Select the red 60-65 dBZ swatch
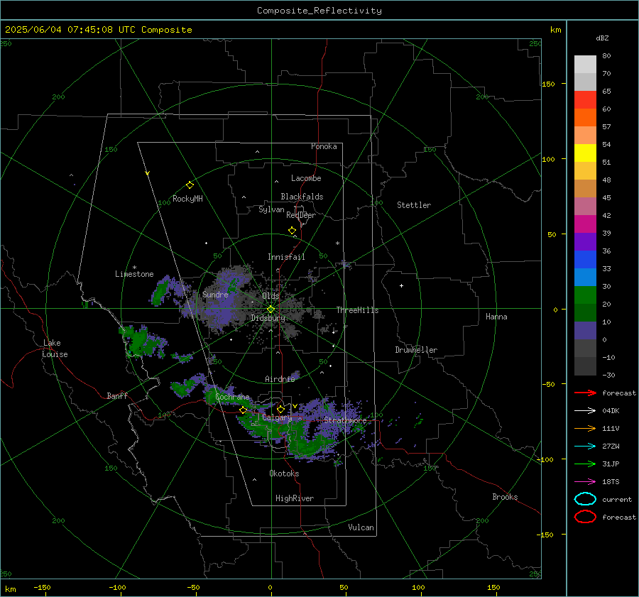This screenshot has width=639, height=597. (x=585, y=100)
